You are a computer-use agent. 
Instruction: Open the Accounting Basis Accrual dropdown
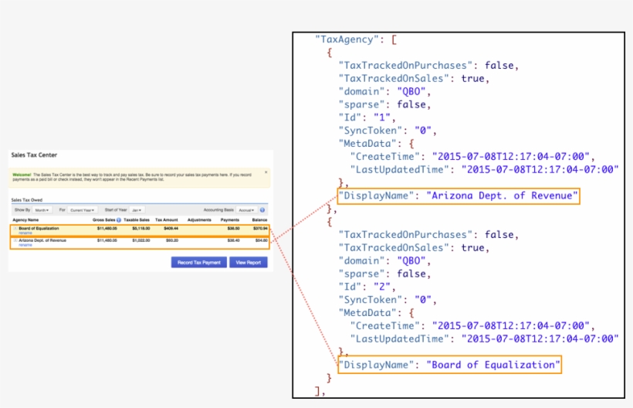pyautogui.click(x=247, y=210)
